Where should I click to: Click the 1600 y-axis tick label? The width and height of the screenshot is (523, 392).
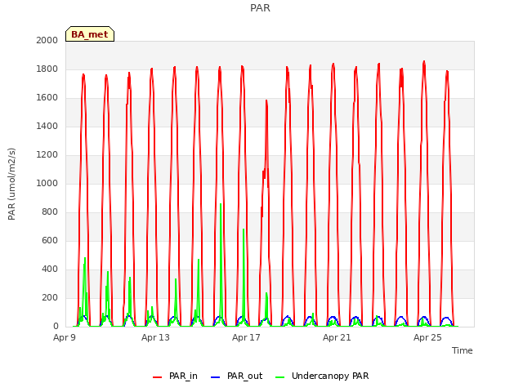47,98
